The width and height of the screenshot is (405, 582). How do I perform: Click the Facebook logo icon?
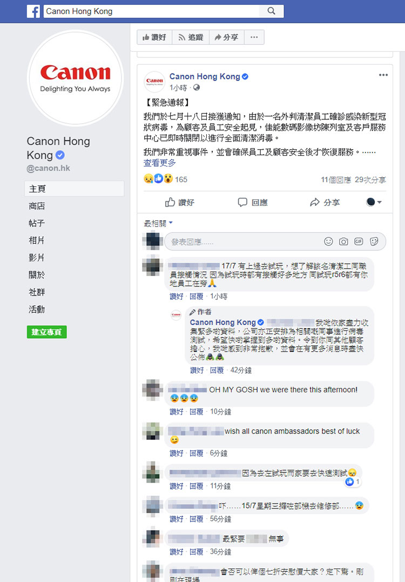click(33, 11)
